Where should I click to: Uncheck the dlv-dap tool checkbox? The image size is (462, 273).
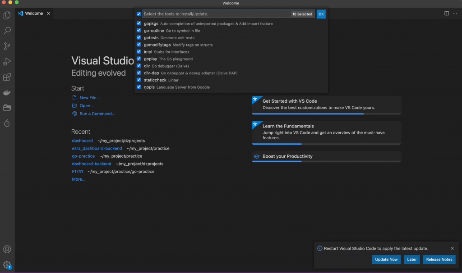(x=139, y=73)
